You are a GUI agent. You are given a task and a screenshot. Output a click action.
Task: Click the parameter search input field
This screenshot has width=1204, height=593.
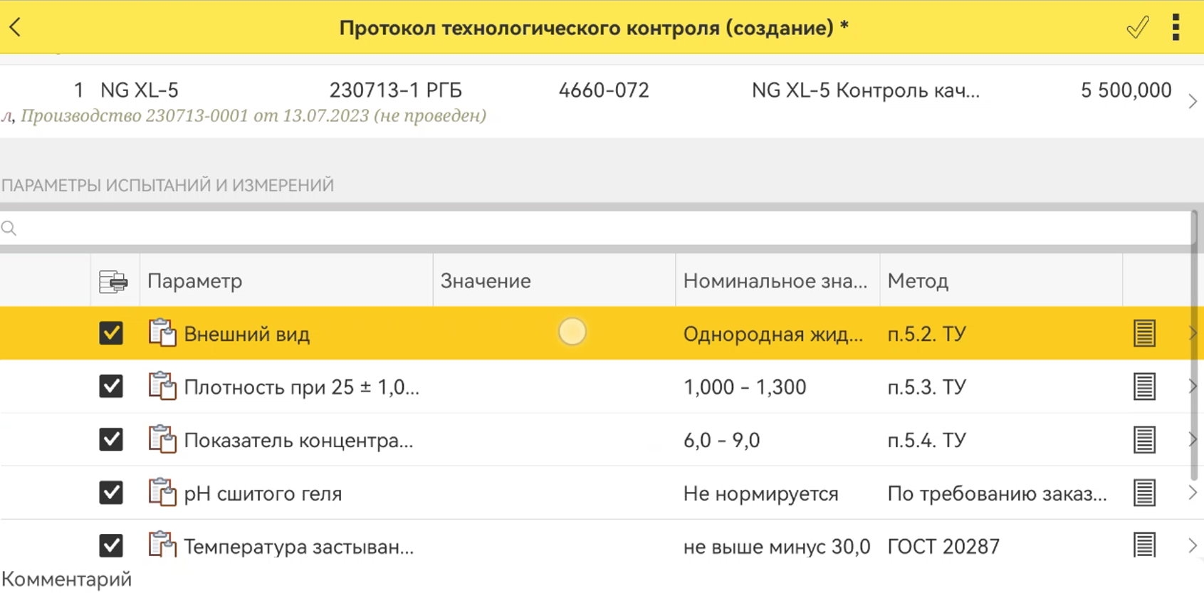click(598, 229)
